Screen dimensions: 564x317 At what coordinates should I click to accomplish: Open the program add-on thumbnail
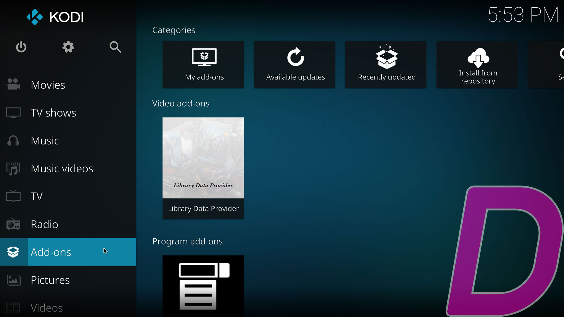click(203, 286)
